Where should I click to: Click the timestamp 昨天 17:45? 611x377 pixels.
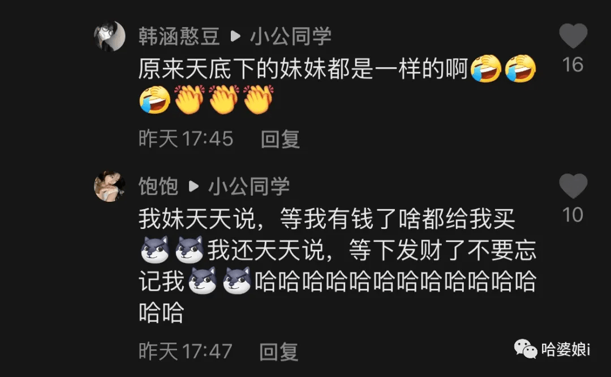pos(186,139)
